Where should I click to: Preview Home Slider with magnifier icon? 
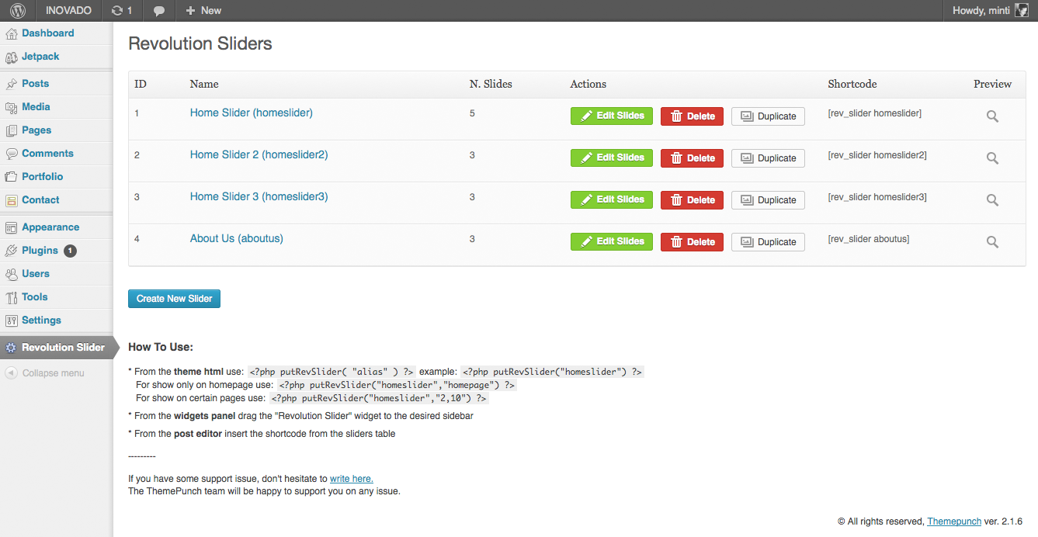(x=992, y=116)
